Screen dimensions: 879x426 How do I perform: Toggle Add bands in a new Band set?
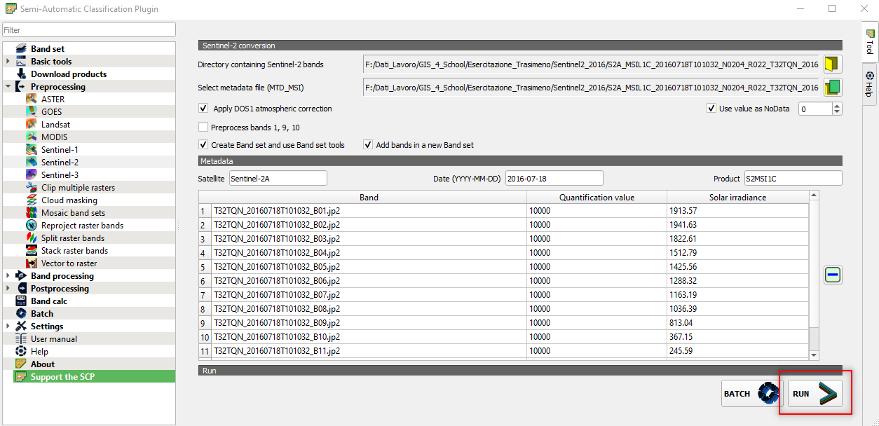click(368, 145)
